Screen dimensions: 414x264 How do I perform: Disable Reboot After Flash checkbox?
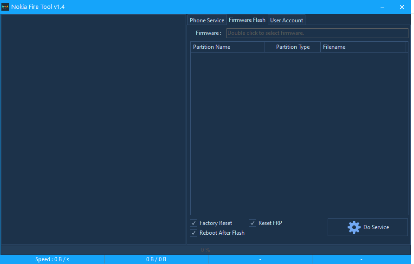pos(194,233)
